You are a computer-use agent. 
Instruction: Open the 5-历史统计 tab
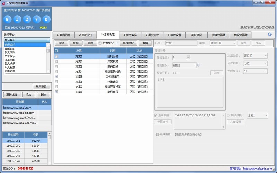(152, 35)
